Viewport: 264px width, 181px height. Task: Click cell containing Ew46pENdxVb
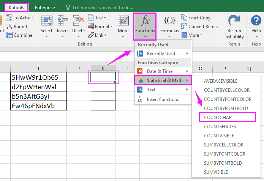click(x=39, y=105)
